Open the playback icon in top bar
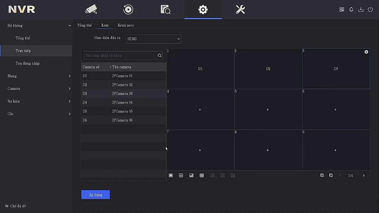The height and width of the screenshot is (213, 379). pos(128,9)
